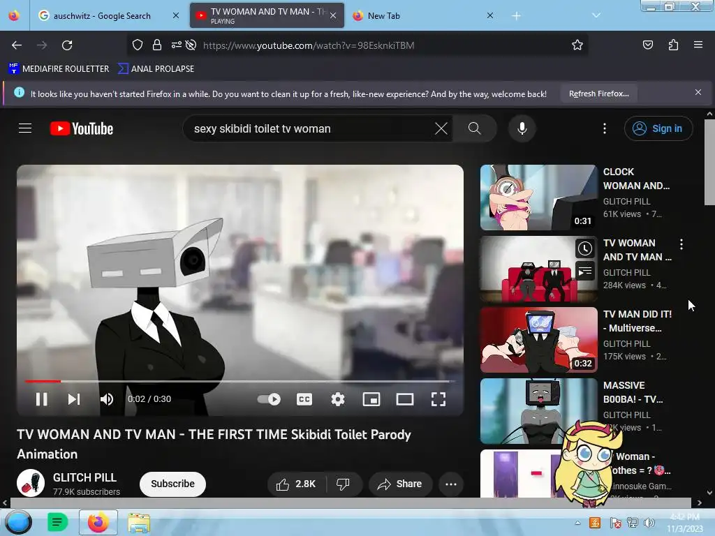Go to YouTube home logo
Viewport: 715px width, 536px height.
(82, 128)
